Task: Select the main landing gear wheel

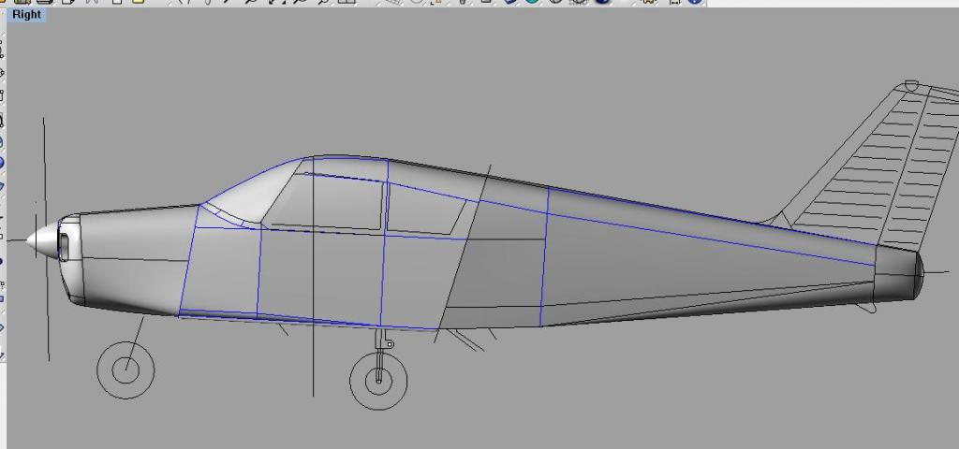Action: (x=378, y=380)
